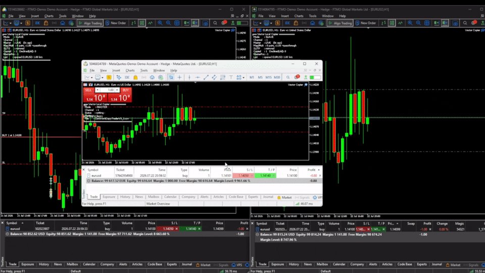Click the volume field showing 1.00
Image resolution: width=485 pixels, height=273 pixels.
click(x=107, y=90)
